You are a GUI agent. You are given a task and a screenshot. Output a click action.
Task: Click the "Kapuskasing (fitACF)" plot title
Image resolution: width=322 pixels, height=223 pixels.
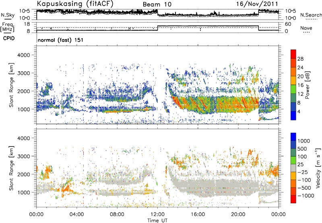pyautogui.click(x=75, y=4)
